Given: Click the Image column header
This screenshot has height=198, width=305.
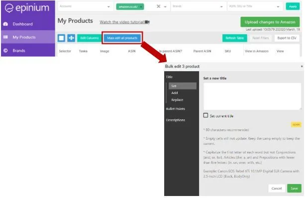Looking at the screenshot, I should (104, 51).
